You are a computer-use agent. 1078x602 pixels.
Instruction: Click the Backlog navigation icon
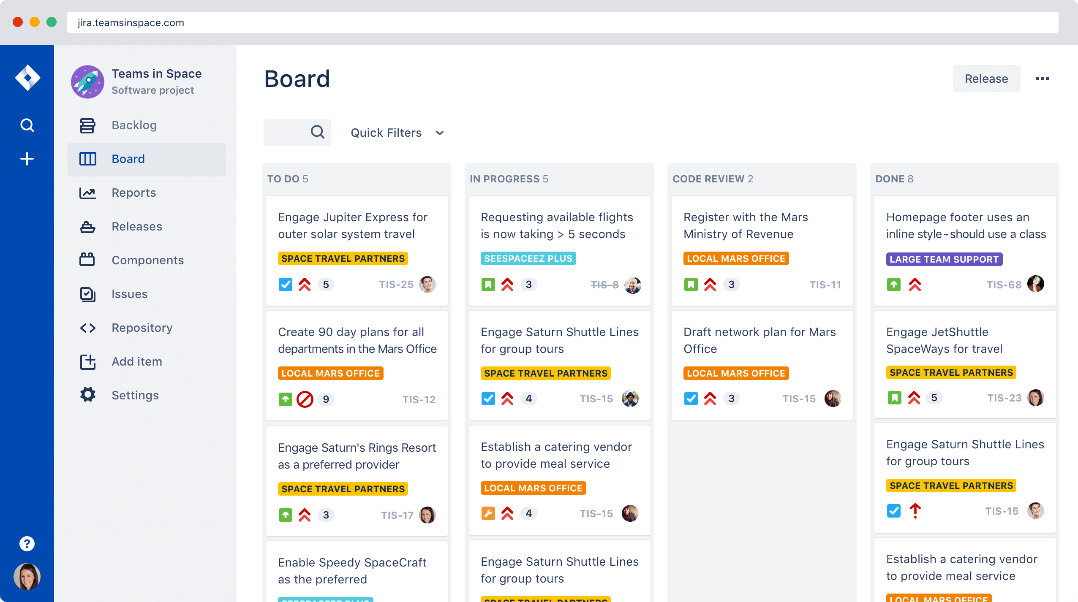(x=87, y=124)
